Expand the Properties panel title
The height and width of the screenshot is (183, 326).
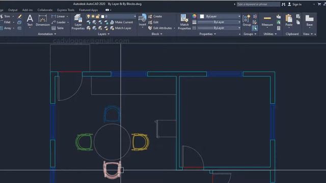pyautogui.click(x=207, y=34)
